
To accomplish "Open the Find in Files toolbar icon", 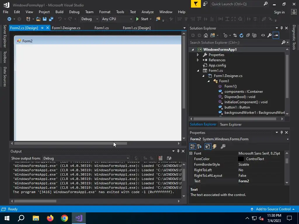I will pyautogui.click(x=158, y=19).
